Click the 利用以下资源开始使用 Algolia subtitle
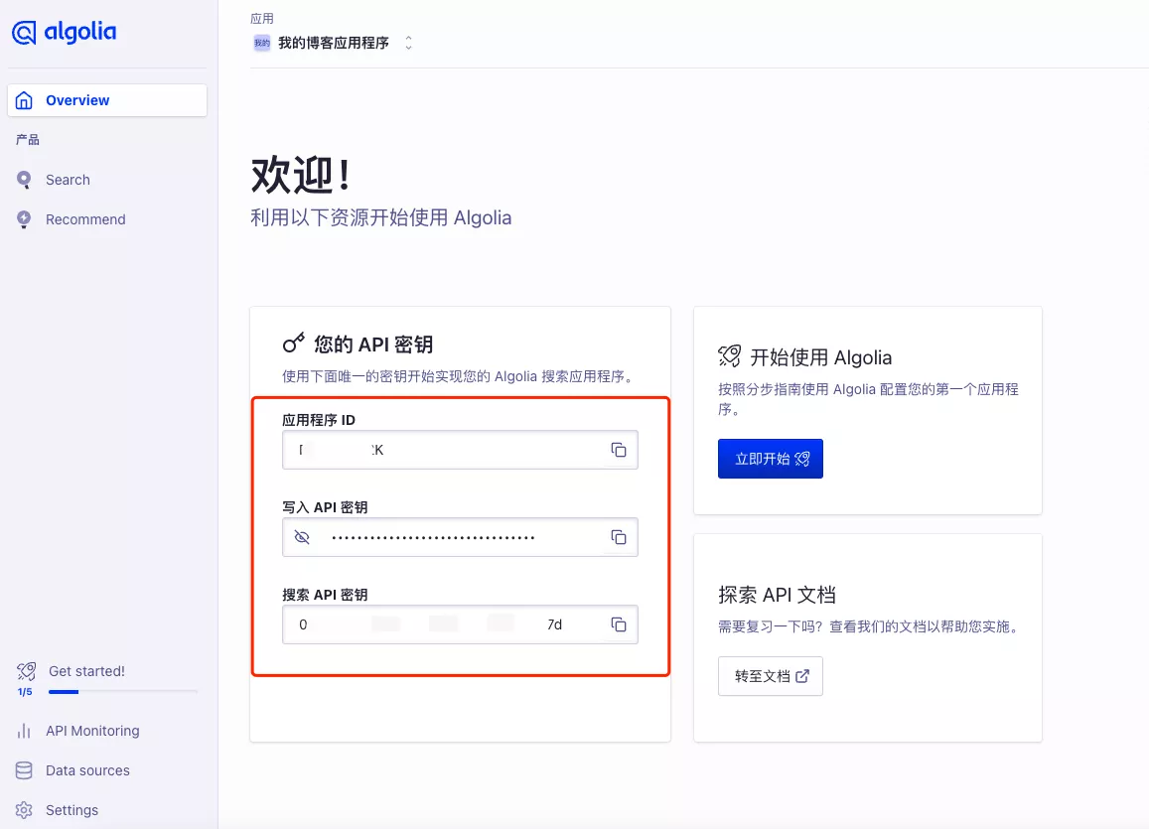 [381, 218]
